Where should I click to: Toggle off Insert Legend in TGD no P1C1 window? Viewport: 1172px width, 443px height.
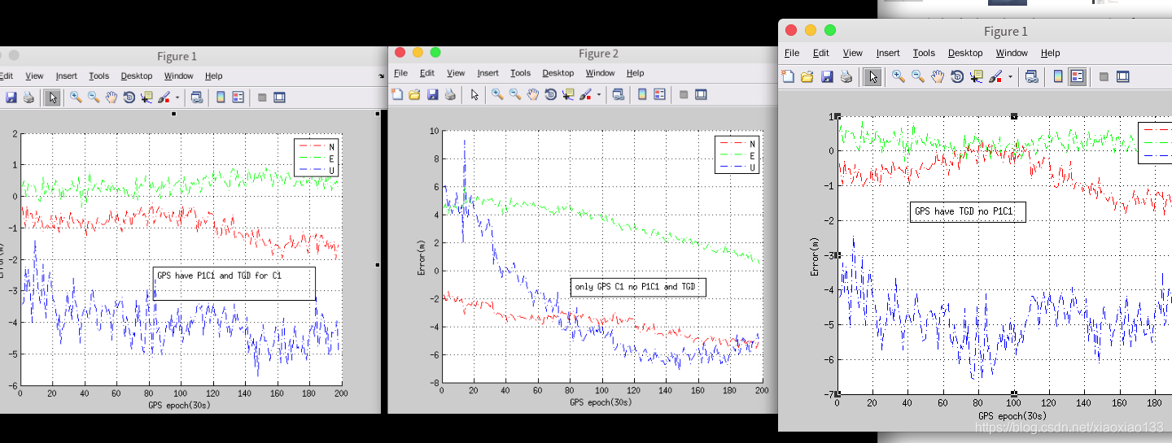[1078, 76]
